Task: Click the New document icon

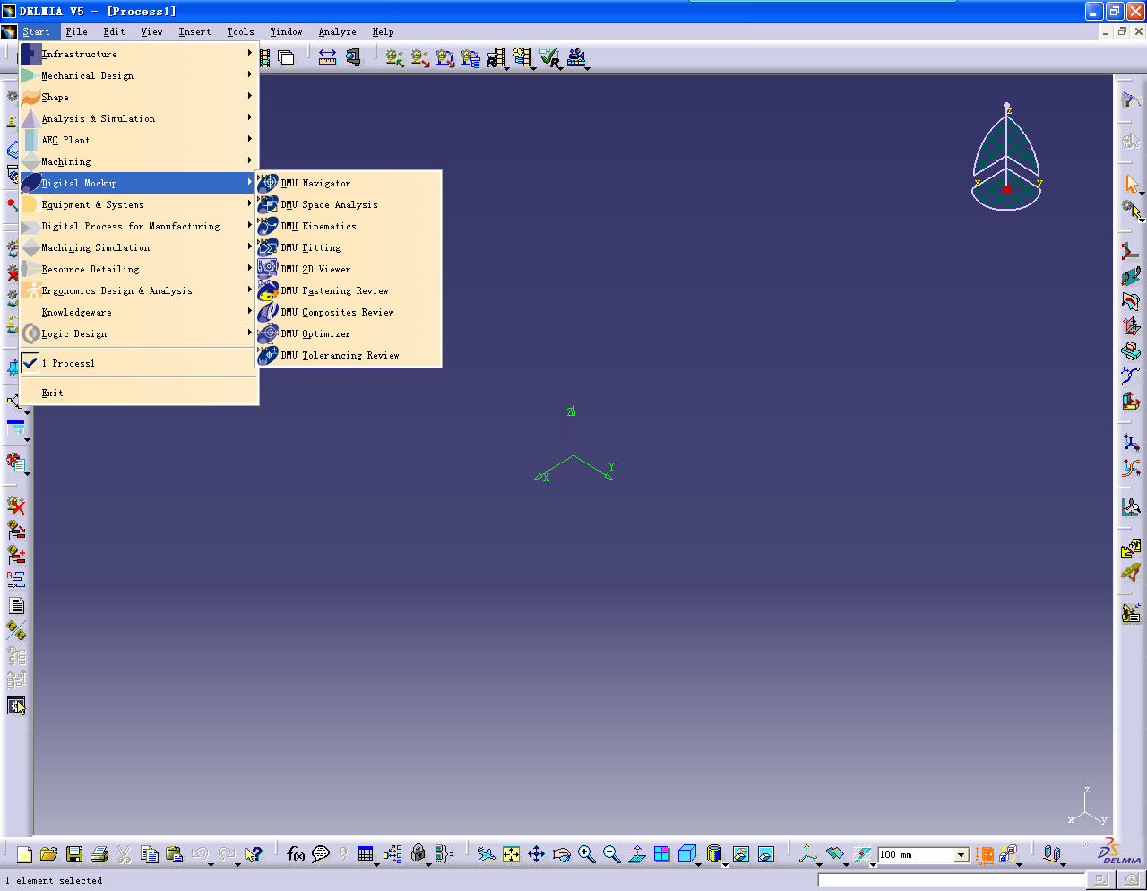Action: click(24, 854)
